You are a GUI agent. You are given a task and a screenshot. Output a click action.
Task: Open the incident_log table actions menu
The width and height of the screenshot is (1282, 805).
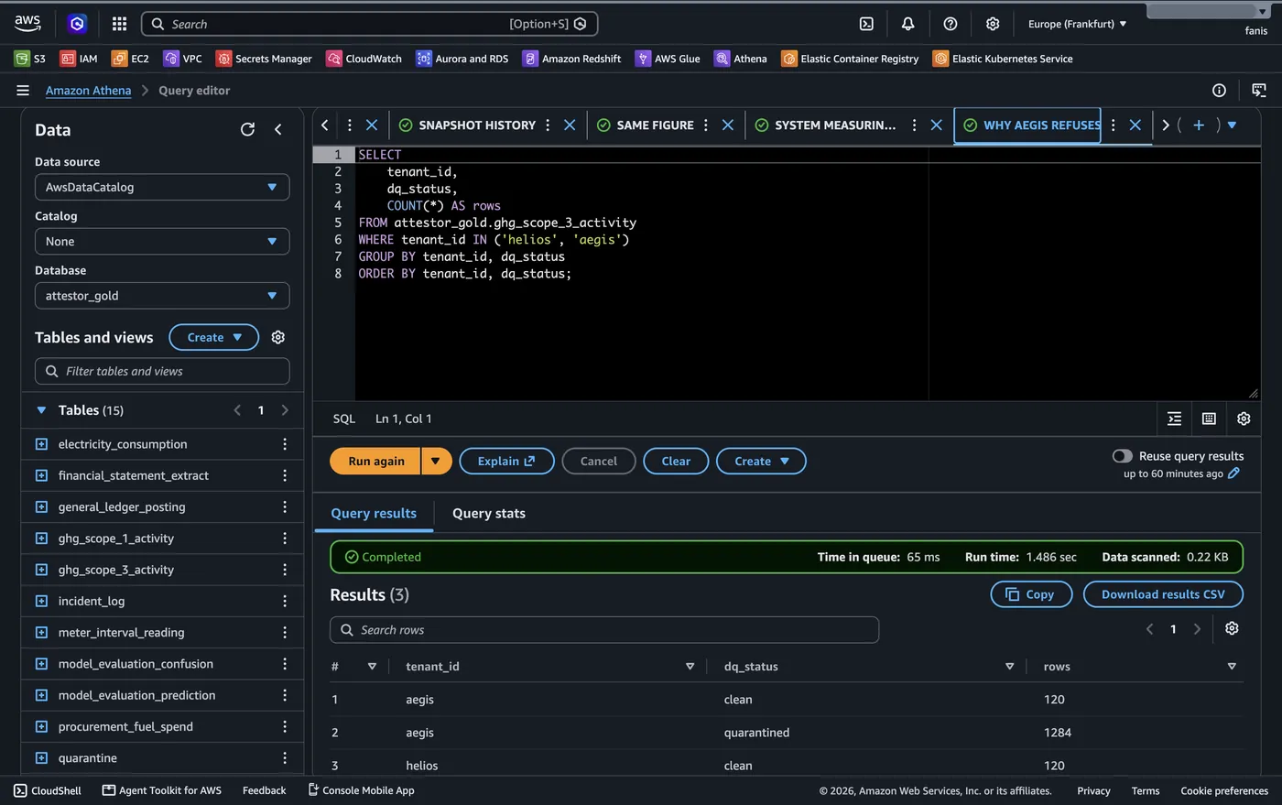coord(285,601)
